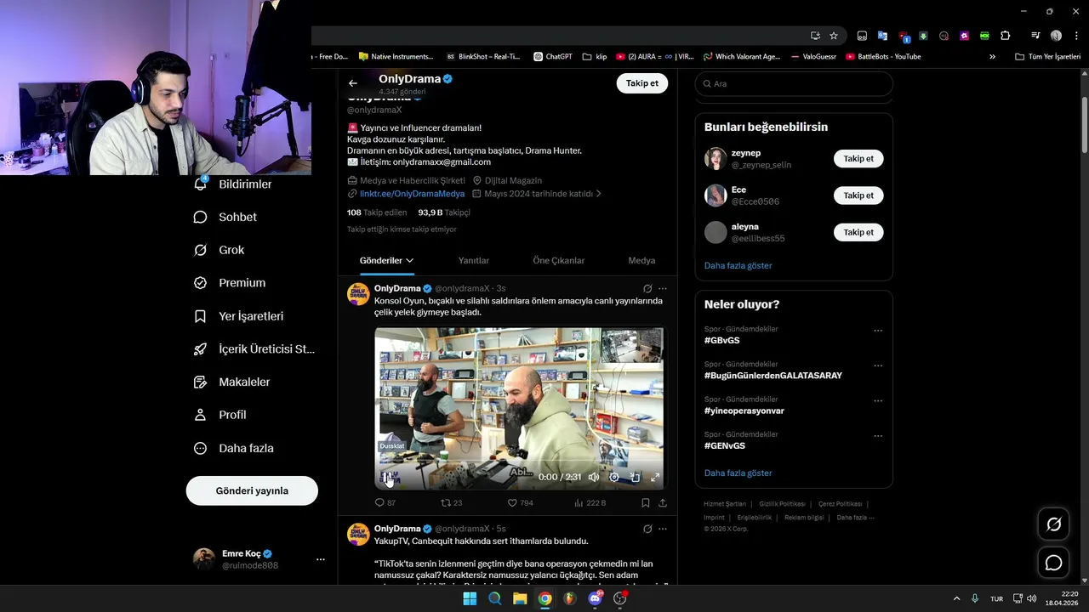
Task: Expand hidden bookmarks overflow chevron
Action: pos(992,57)
